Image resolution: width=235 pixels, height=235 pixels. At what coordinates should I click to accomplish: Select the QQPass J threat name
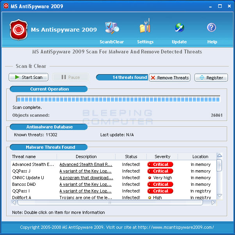(21, 171)
